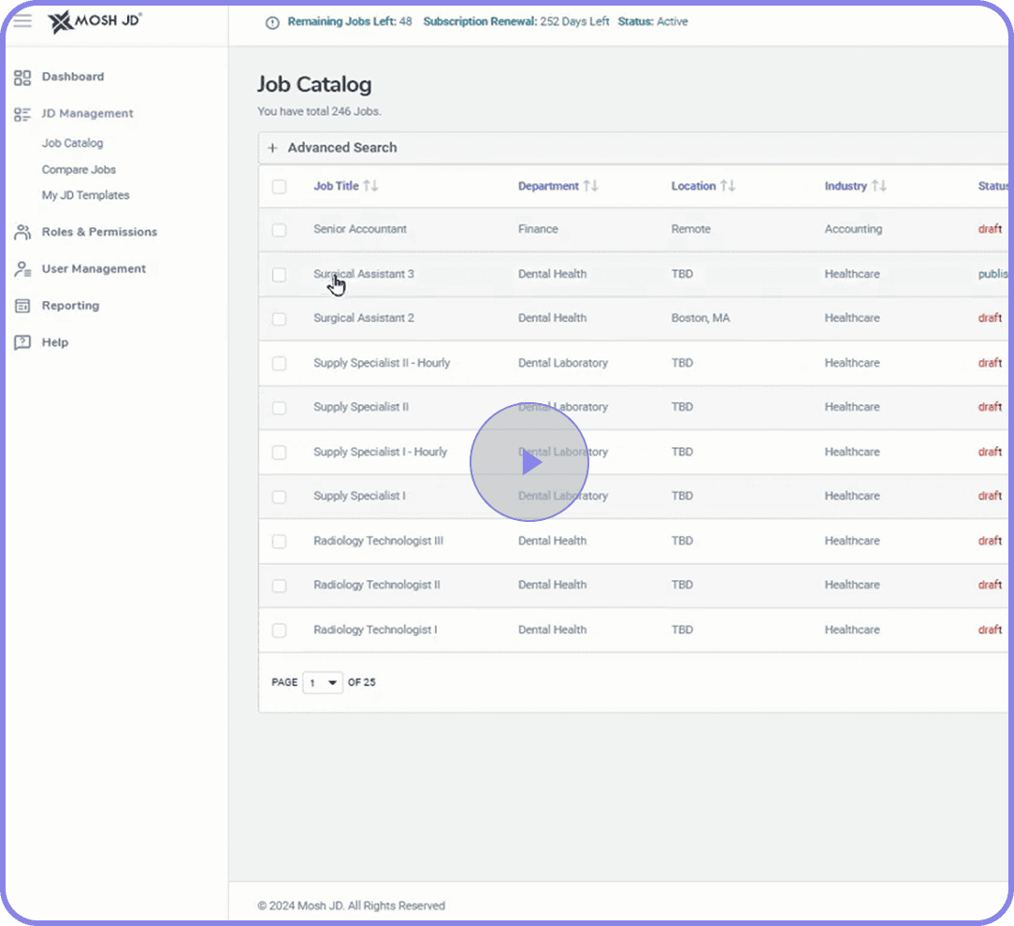Click the Reporting icon in sidebar
Viewport: 1014px width, 926px height.
coord(22,306)
